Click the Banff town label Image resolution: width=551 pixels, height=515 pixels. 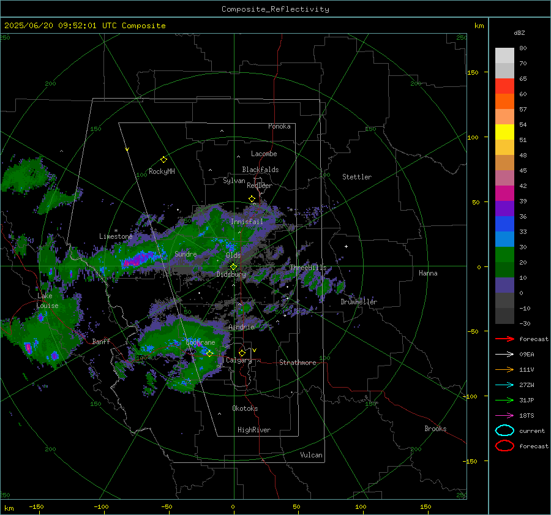pos(101,341)
